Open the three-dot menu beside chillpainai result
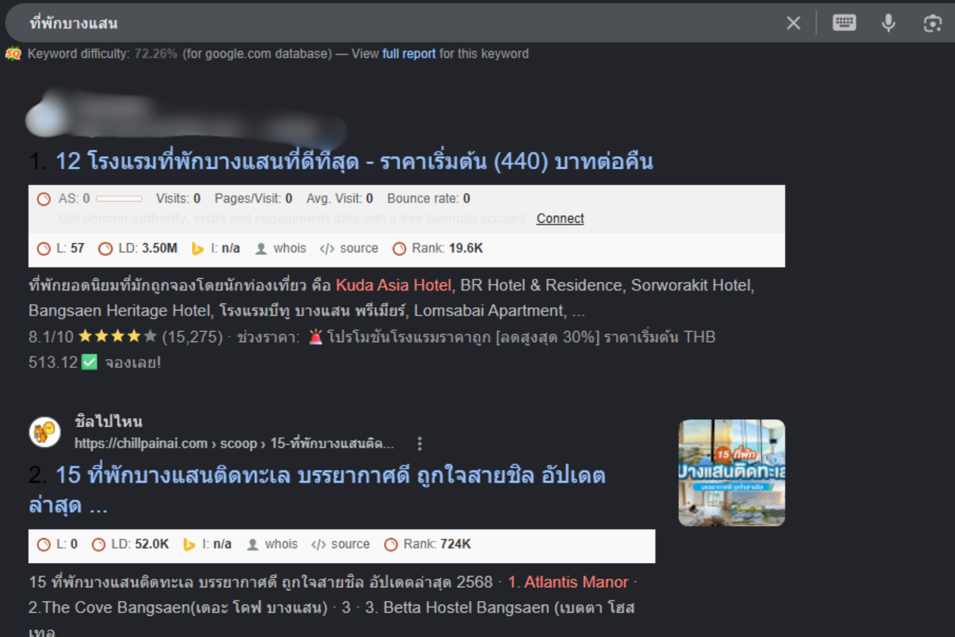The width and height of the screenshot is (955, 637). coord(420,444)
